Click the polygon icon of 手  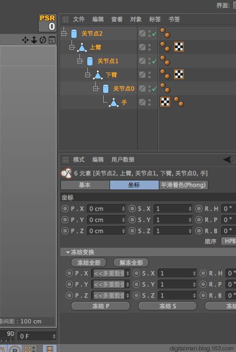tap(114, 102)
